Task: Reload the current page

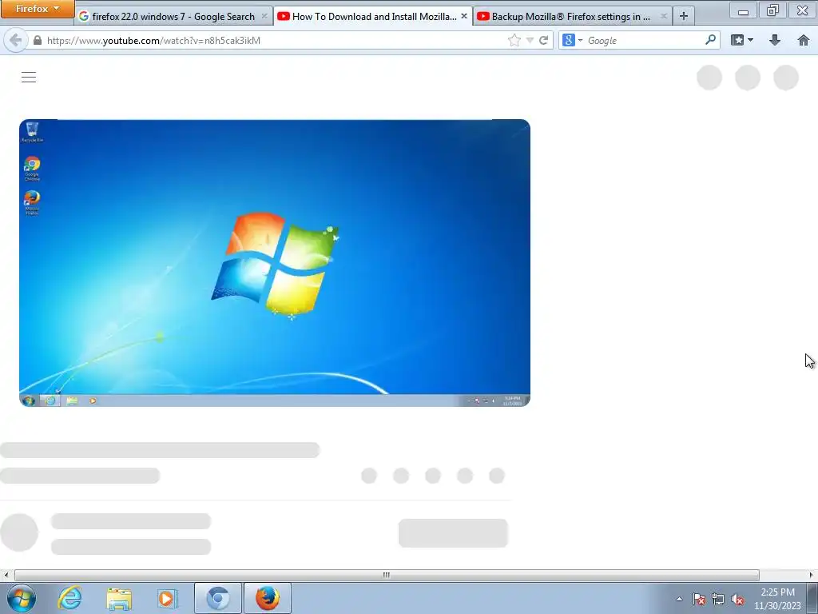Action: [x=543, y=40]
